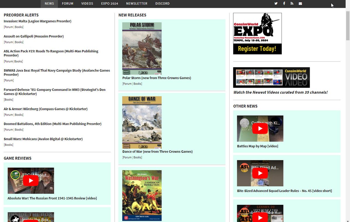Click the Facebook icon in the header

click(x=284, y=3)
